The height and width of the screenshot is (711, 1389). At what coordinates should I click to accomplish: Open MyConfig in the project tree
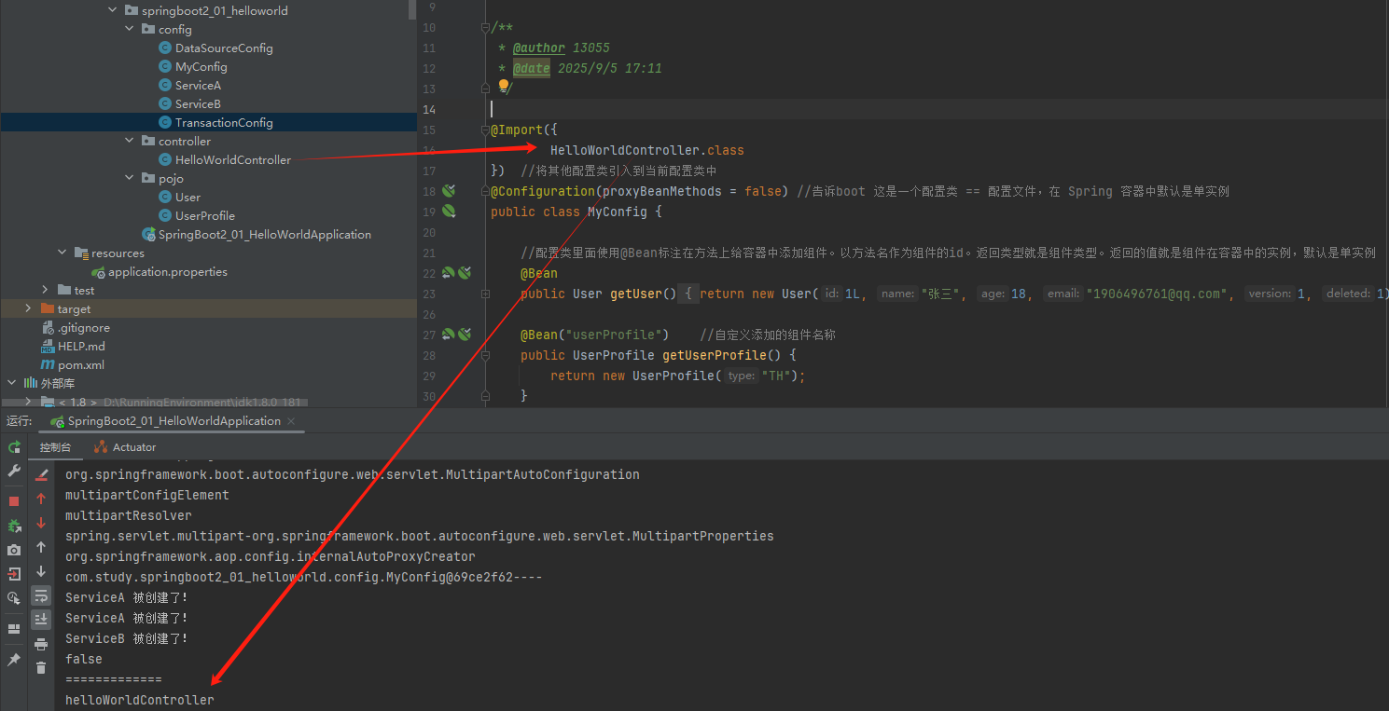tap(201, 66)
